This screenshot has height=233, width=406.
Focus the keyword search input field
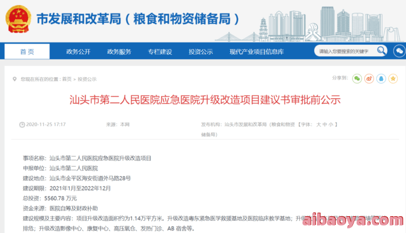click(346, 51)
